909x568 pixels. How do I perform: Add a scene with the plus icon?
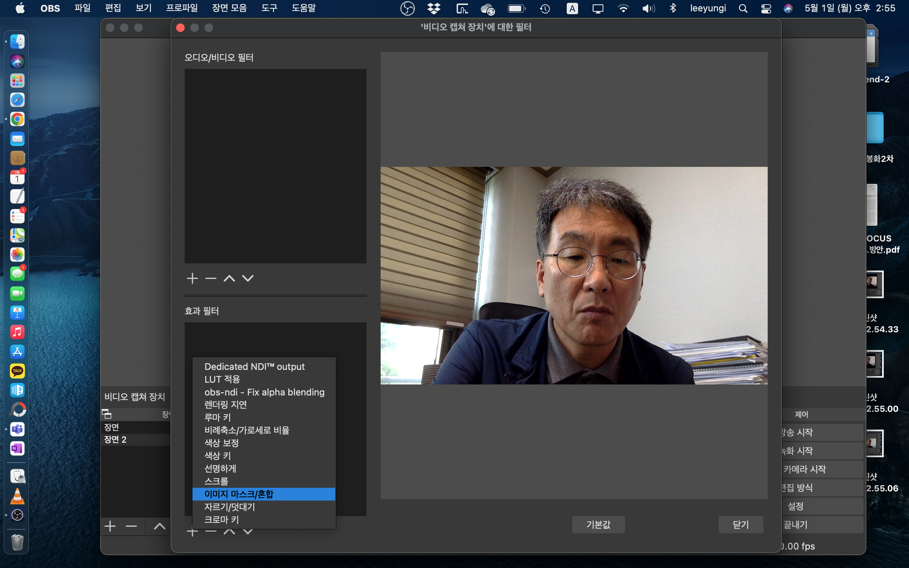click(110, 526)
